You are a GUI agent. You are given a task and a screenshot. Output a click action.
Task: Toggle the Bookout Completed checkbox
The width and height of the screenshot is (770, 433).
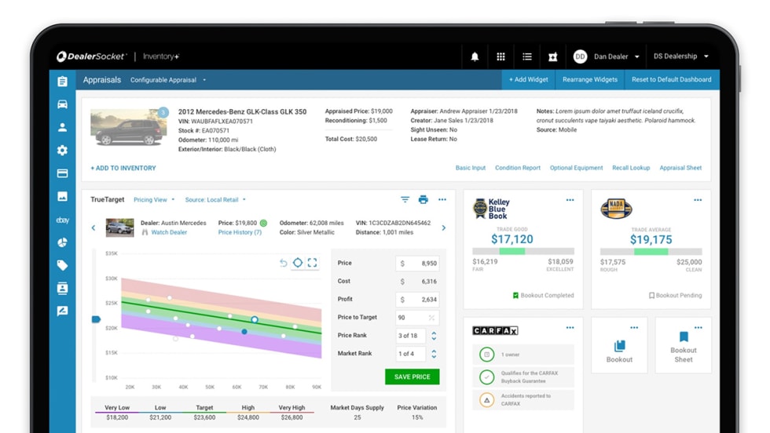(515, 296)
